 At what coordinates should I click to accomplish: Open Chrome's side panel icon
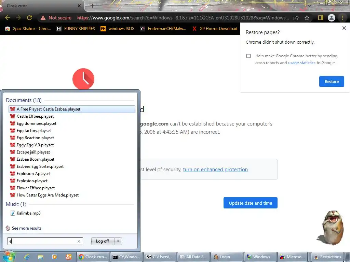click(321, 18)
